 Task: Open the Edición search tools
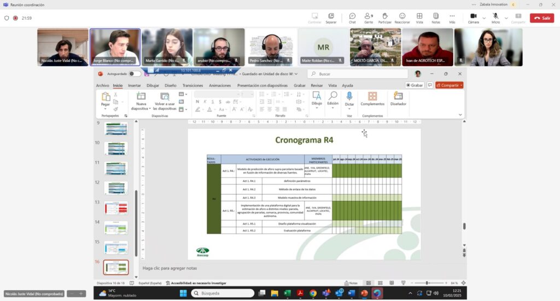click(332, 100)
